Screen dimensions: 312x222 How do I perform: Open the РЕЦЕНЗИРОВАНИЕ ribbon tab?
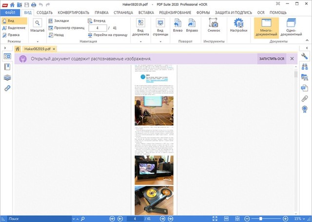point(175,12)
